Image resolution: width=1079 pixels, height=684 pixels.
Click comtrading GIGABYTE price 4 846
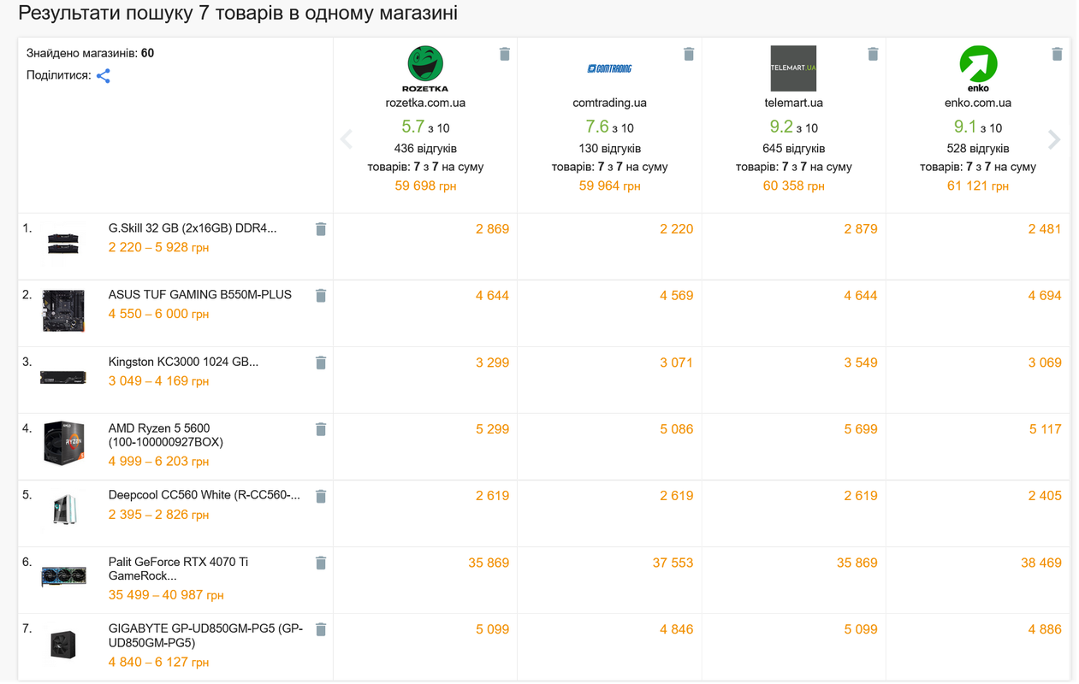point(676,629)
